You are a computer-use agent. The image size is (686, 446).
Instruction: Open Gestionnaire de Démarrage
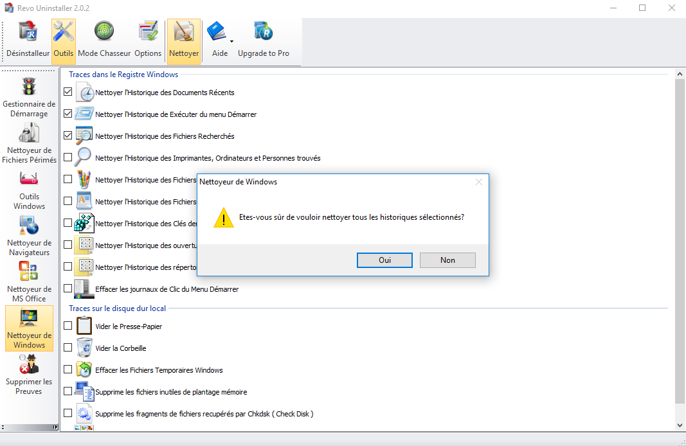point(29,98)
